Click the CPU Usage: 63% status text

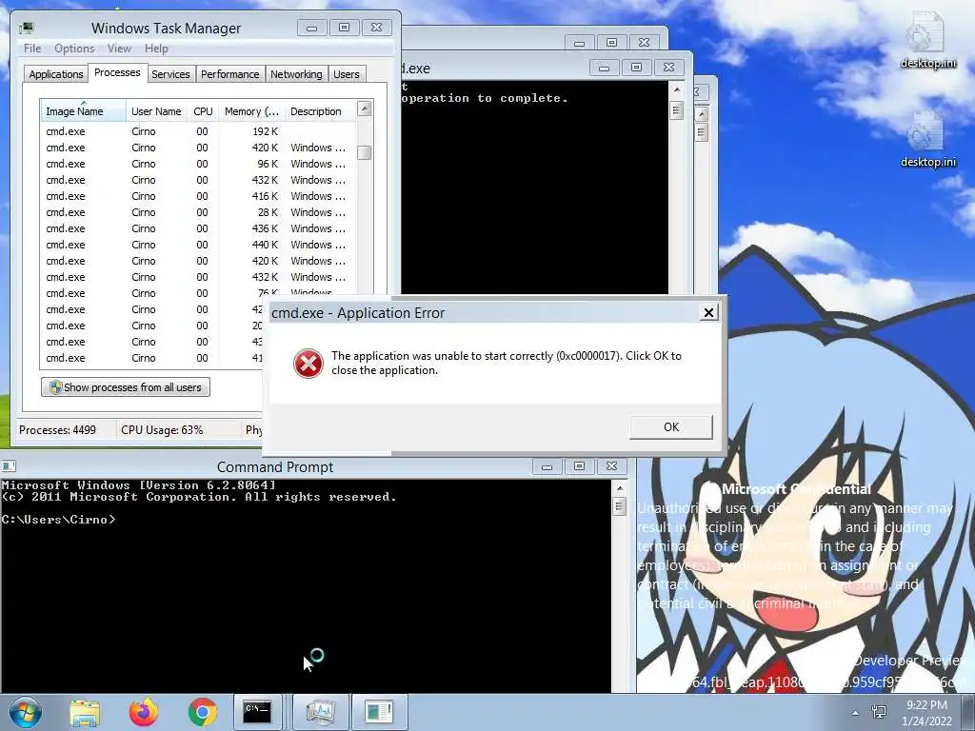162,430
